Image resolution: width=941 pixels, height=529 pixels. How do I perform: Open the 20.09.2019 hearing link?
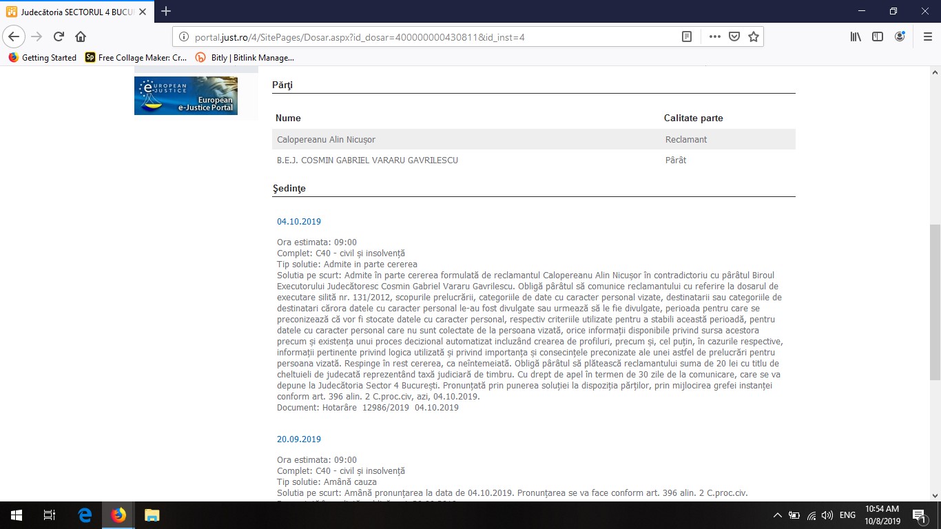click(299, 439)
